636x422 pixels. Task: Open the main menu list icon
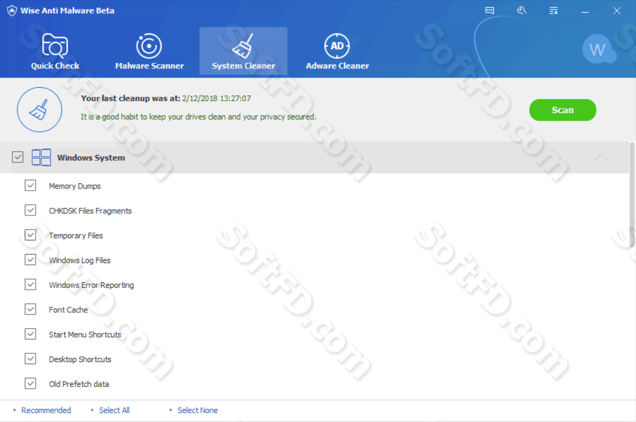[x=553, y=11]
